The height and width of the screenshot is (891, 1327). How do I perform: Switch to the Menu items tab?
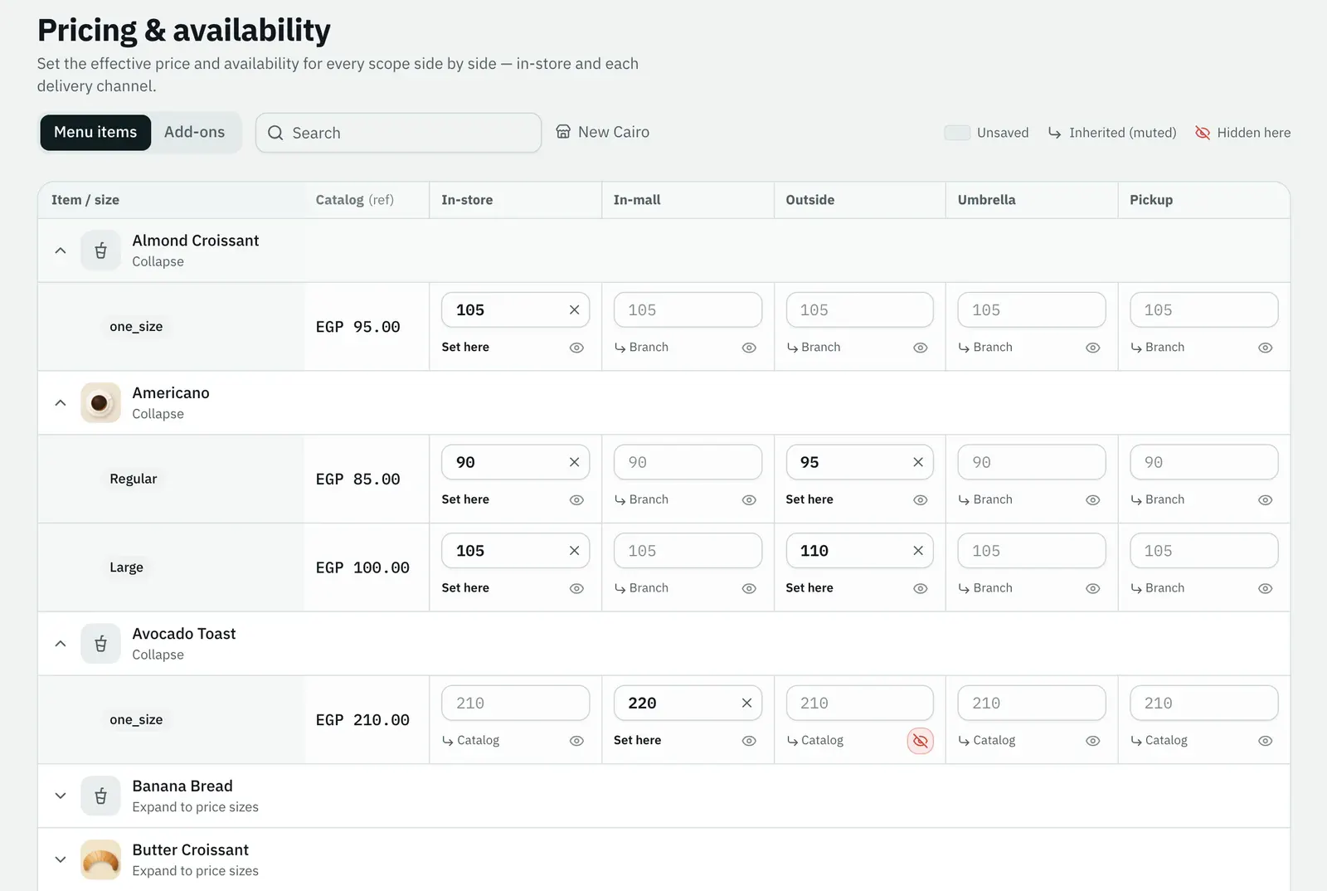click(x=95, y=133)
